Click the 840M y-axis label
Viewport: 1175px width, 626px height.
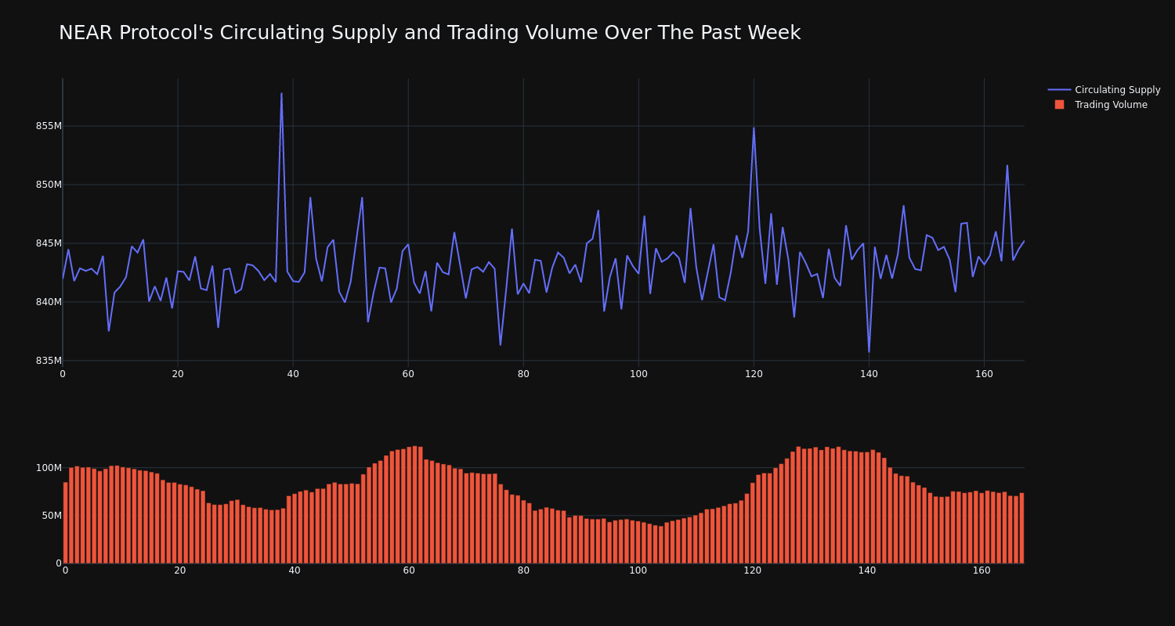point(49,302)
